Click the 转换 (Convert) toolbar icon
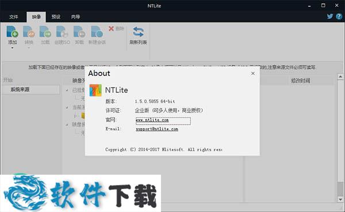The height and width of the screenshot is (212, 345). pos(29,32)
